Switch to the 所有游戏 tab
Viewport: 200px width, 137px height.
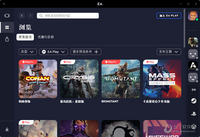25,37
